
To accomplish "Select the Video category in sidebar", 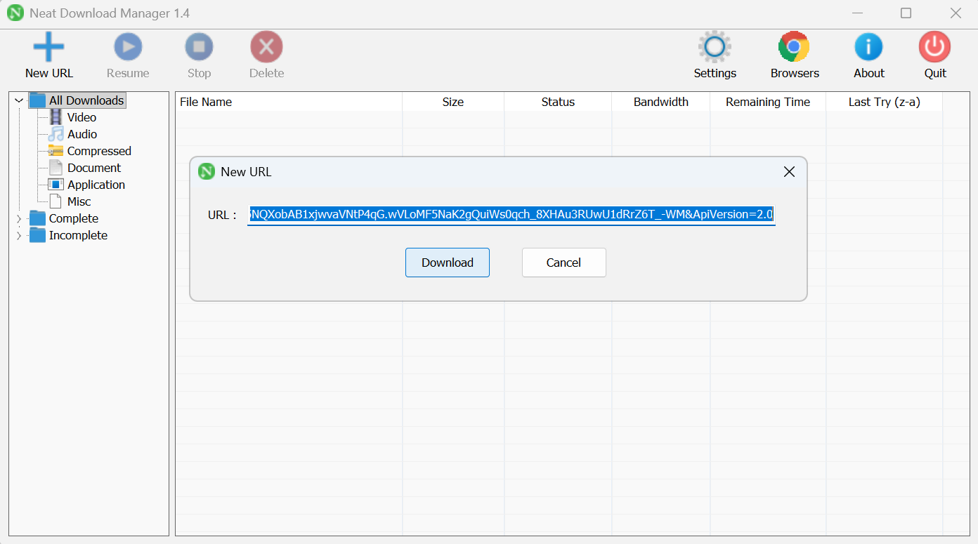I will click(x=81, y=117).
